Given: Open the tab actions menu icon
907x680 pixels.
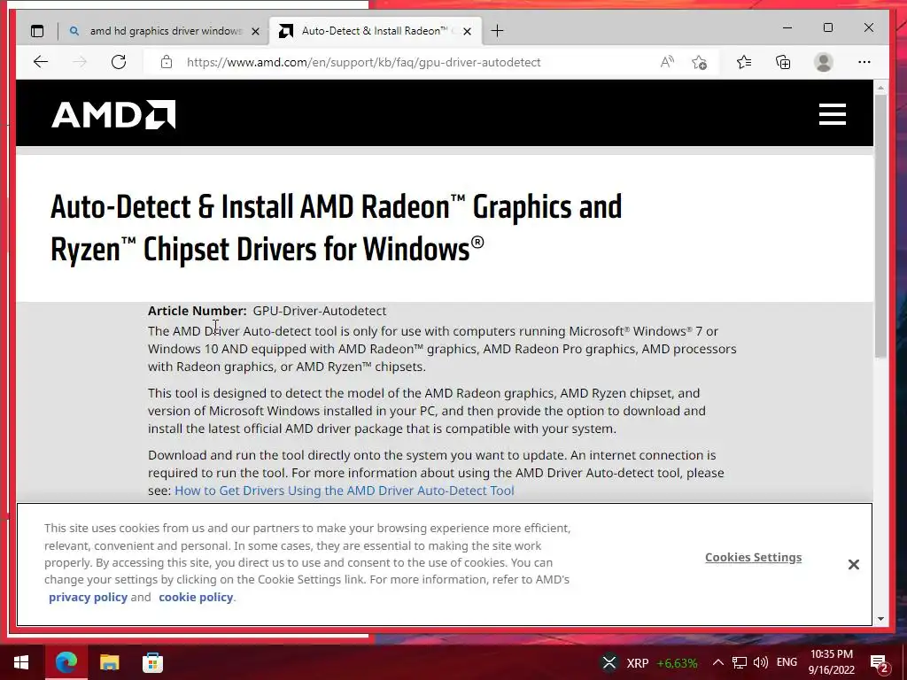Looking at the screenshot, I should pos(37,31).
